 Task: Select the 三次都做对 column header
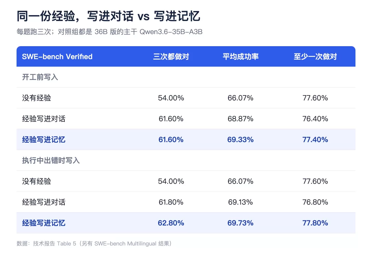(x=171, y=56)
